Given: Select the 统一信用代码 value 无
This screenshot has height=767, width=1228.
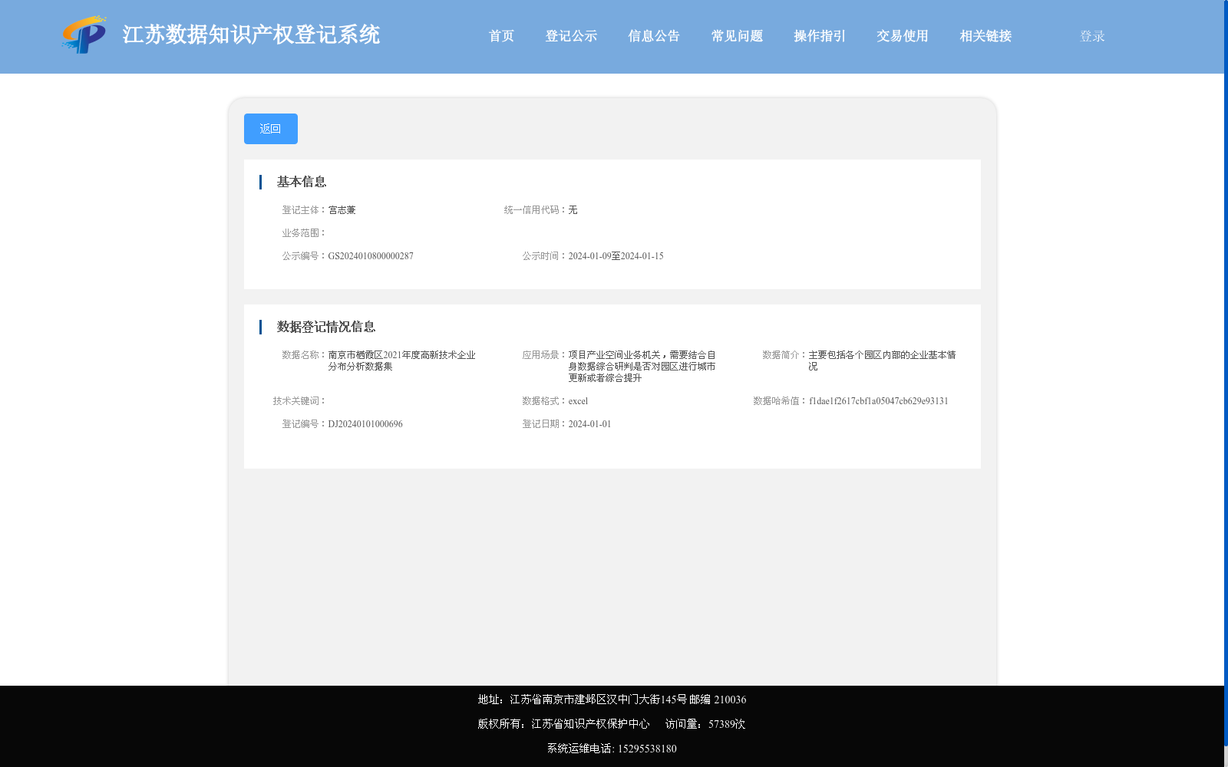Looking at the screenshot, I should 573,210.
